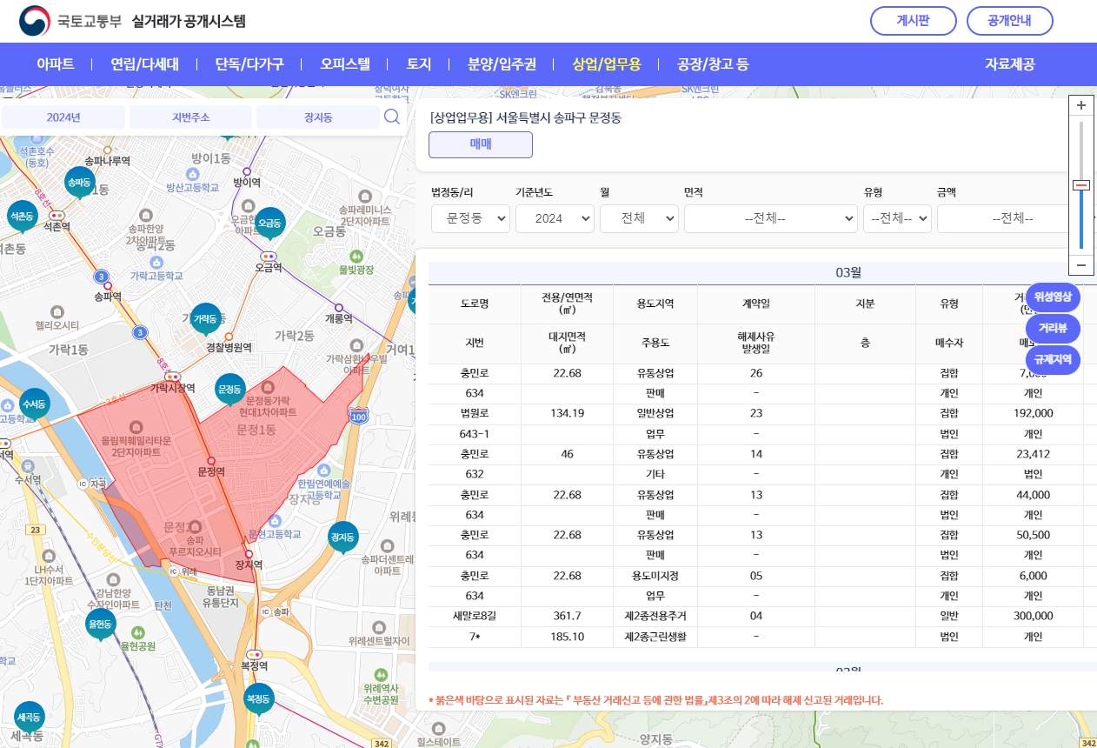Click the 율현동 map pin marker
This screenshot has height=748, width=1097.
click(101, 624)
